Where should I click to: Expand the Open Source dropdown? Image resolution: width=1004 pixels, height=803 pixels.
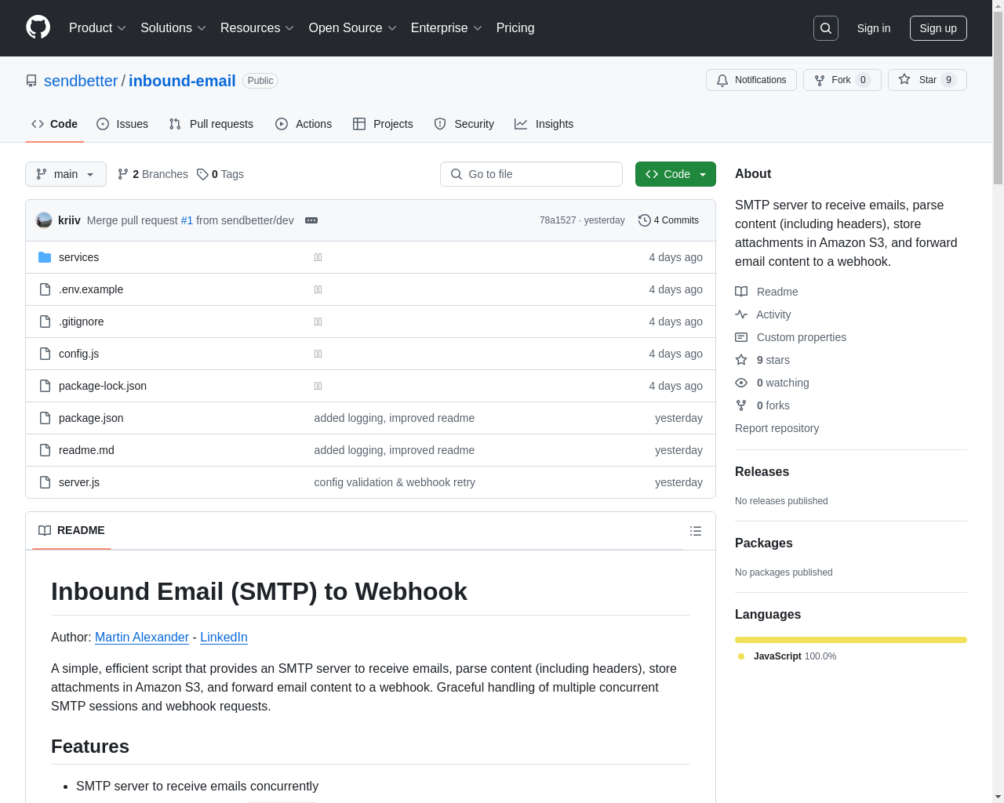coord(353,28)
